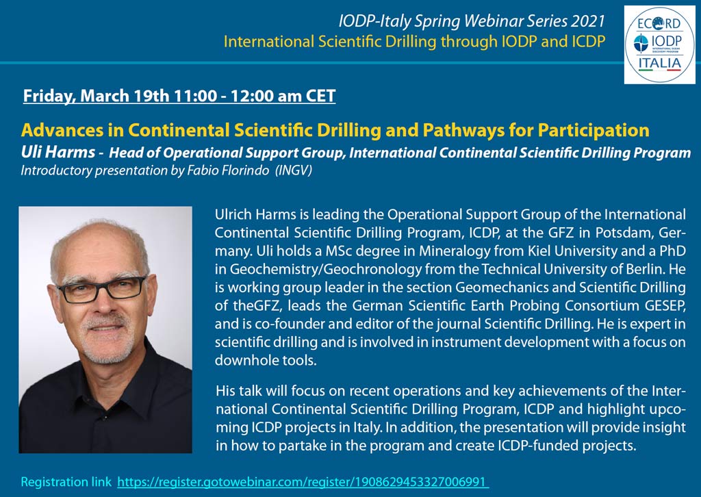Viewport: 701px width, 497px height.
Task: Click 'Introductory presentation by Fabio Florindo (INGV)'
Action: (166, 170)
